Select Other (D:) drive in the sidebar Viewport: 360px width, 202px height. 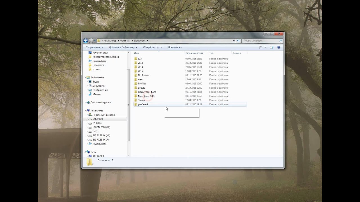98,119
